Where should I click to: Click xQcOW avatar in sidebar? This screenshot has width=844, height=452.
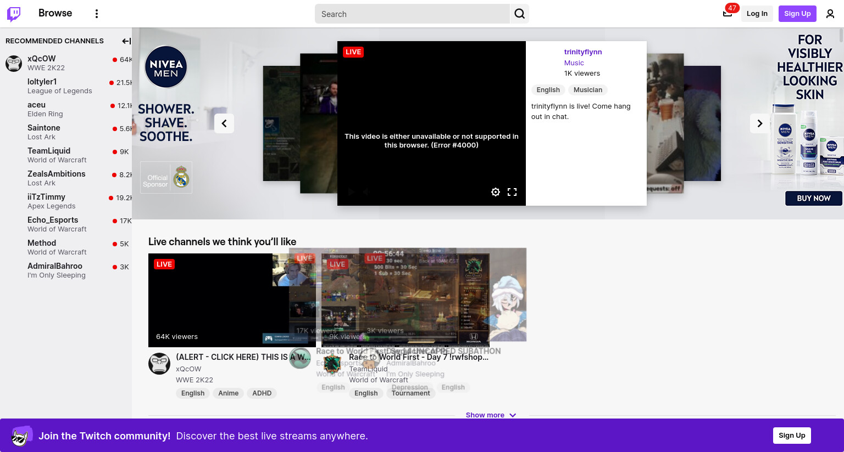point(14,63)
